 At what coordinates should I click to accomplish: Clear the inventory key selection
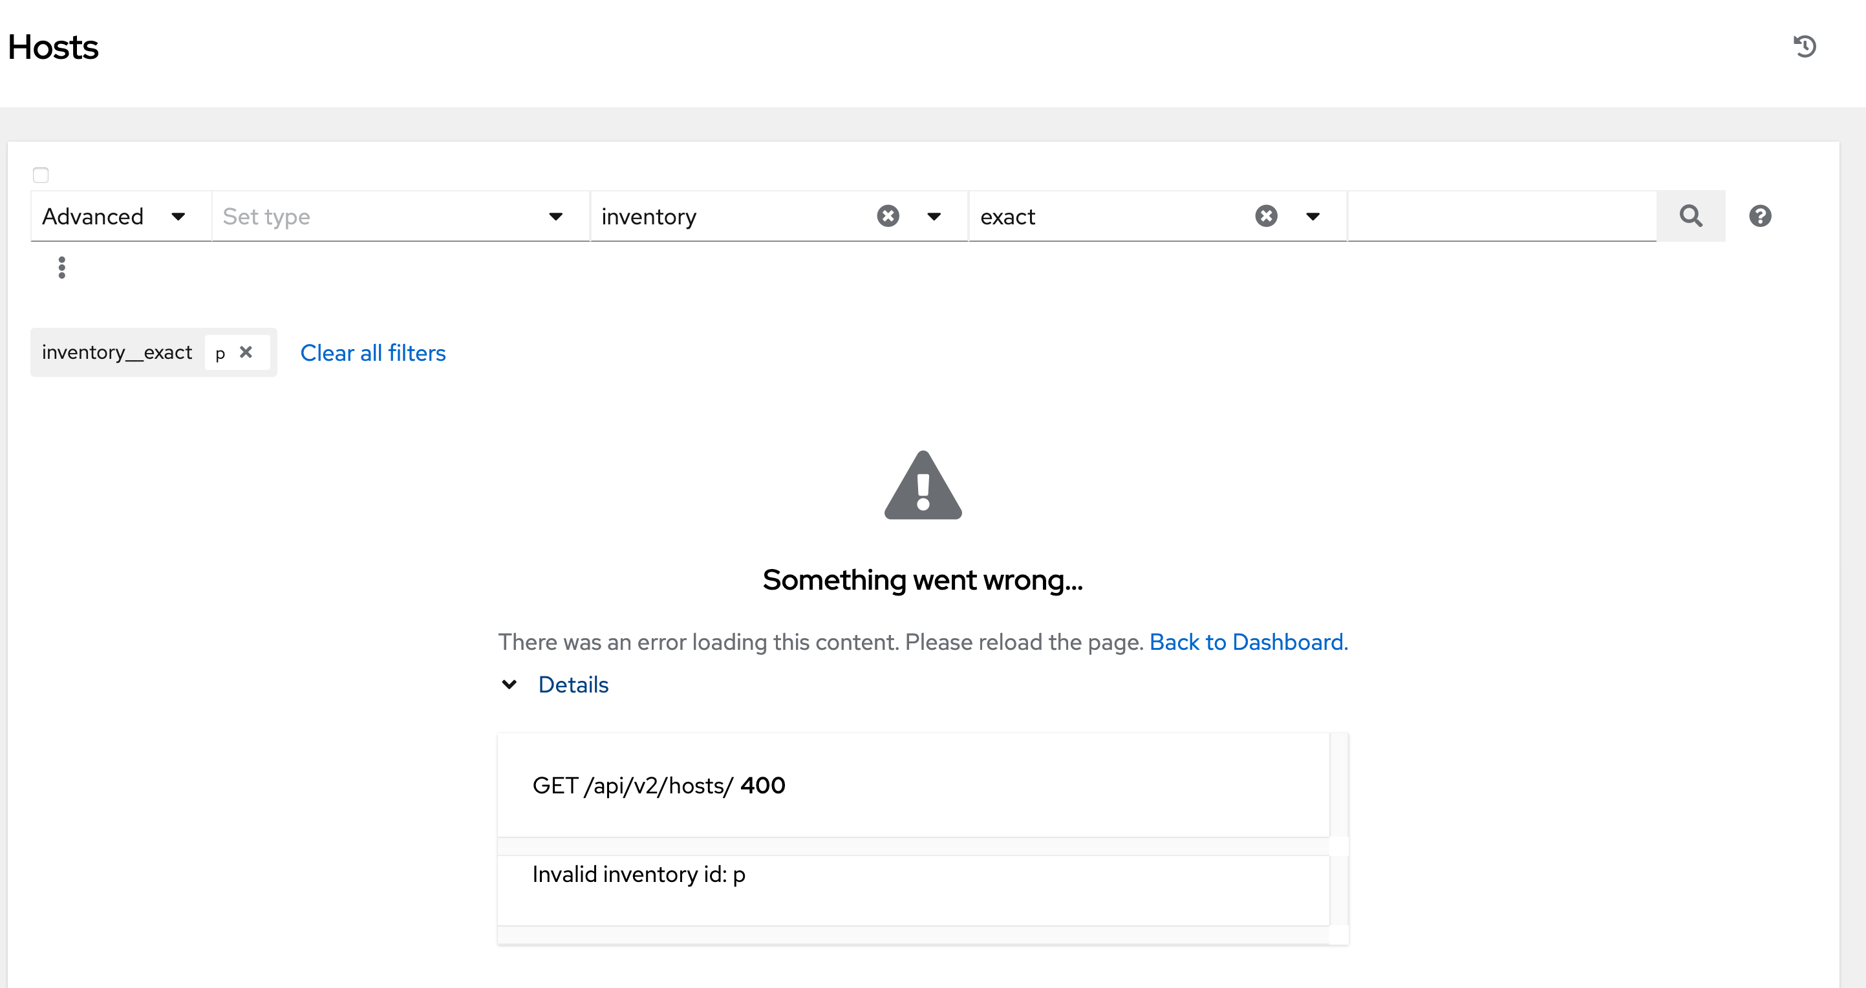pos(887,216)
